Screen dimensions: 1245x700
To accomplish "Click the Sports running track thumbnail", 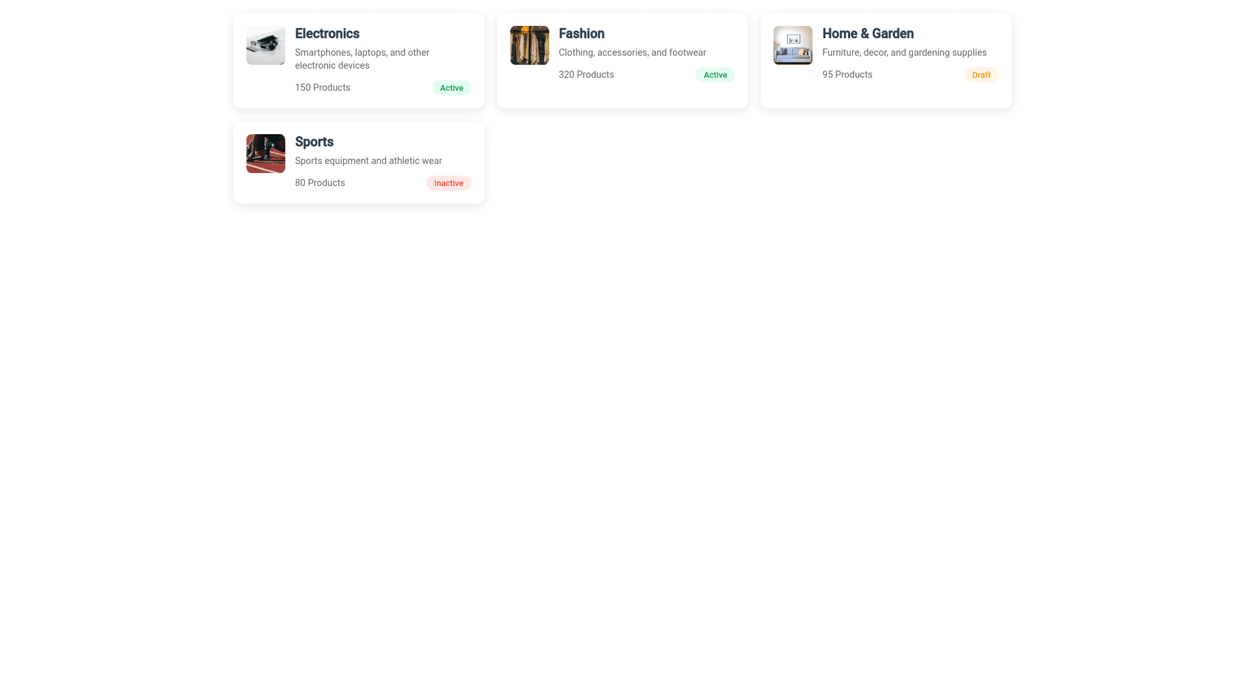I will pyautogui.click(x=265, y=154).
